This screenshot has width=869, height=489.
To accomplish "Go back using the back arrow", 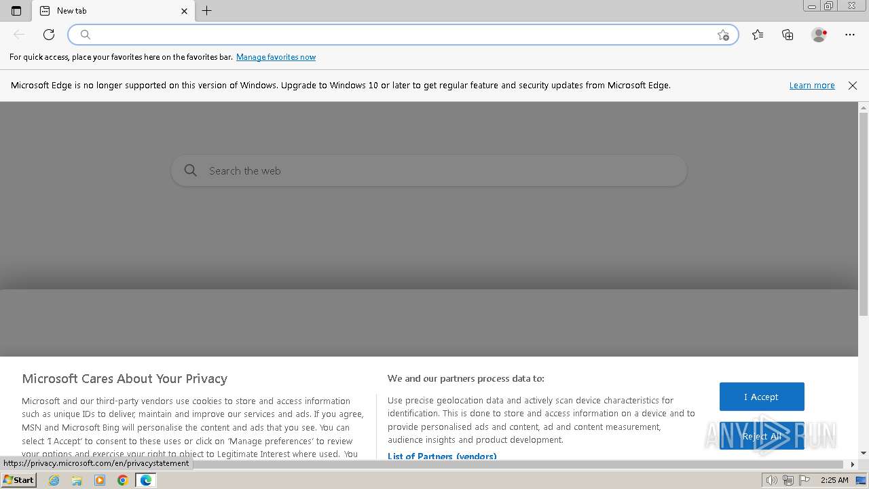I will coord(19,35).
